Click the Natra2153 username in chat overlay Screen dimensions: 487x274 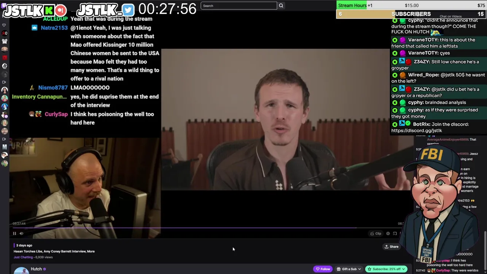coord(54,28)
